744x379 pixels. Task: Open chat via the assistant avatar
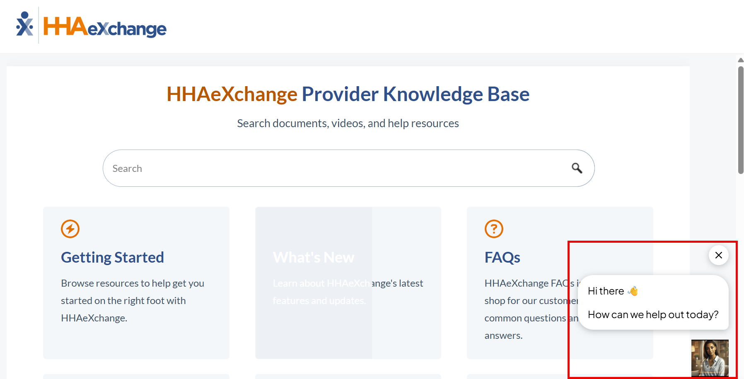[x=710, y=358]
